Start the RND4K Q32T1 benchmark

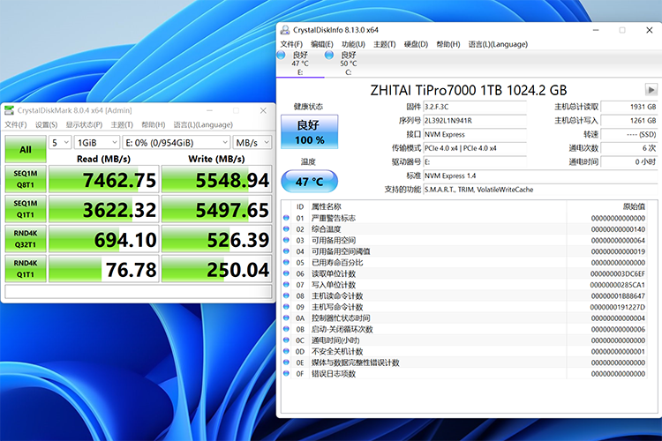[x=26, y=239]
